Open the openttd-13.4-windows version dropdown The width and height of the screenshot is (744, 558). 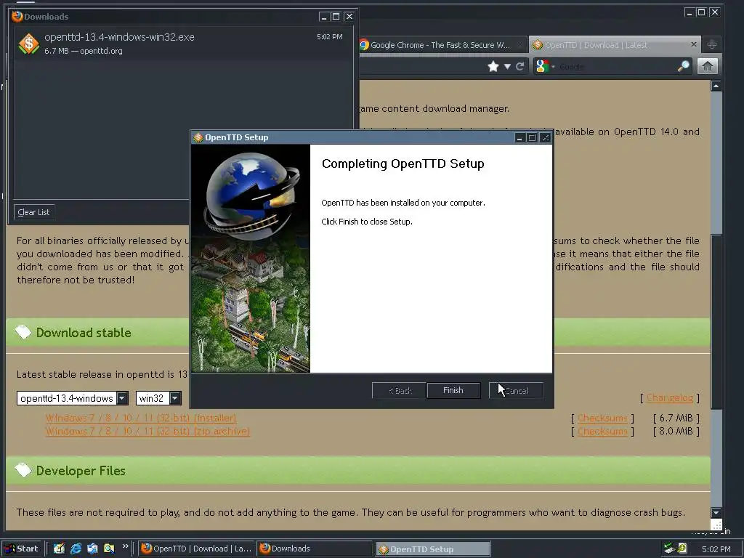pos(73,398)
